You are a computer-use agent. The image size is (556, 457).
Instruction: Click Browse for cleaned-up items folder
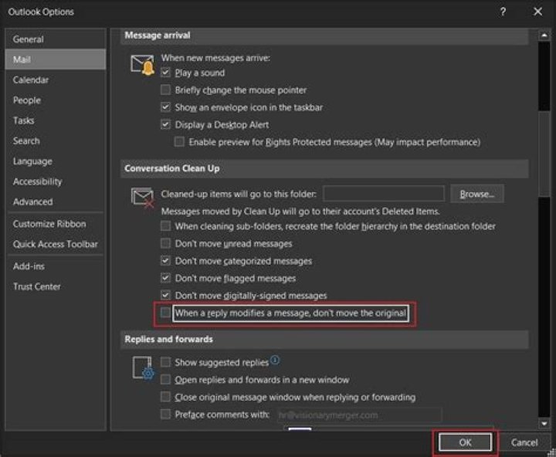(x=477, y=194)
